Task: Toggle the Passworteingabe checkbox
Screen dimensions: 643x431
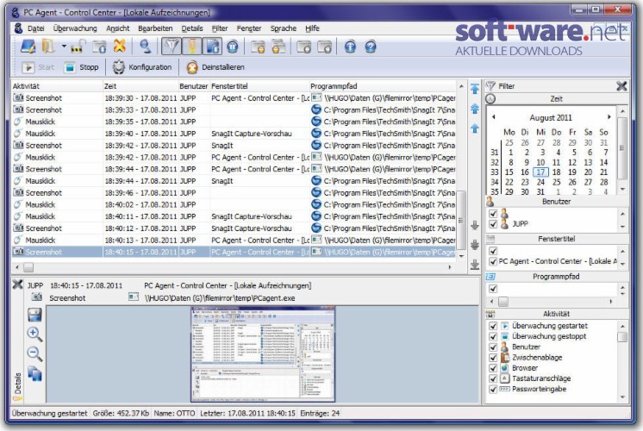Action: [493, 389]
